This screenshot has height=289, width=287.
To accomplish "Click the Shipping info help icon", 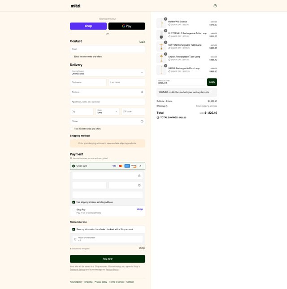I will [166, 106].
